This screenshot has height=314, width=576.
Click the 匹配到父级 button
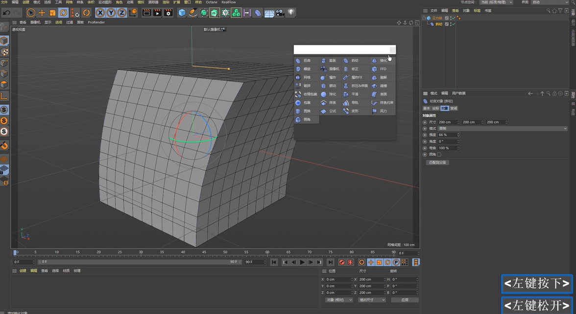437,162
